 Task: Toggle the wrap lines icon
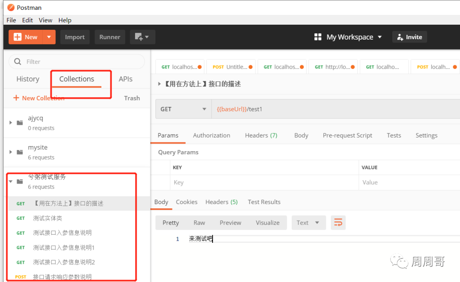(338, 223)
